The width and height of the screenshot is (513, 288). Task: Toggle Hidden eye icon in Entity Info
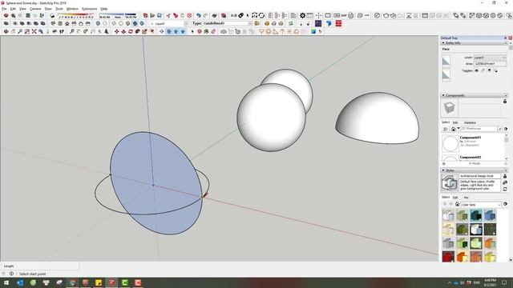click(x=477, y=70)
